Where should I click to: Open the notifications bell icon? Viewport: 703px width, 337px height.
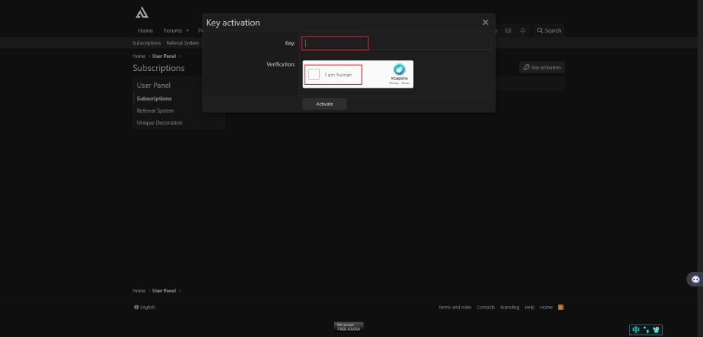coord(522,31)
